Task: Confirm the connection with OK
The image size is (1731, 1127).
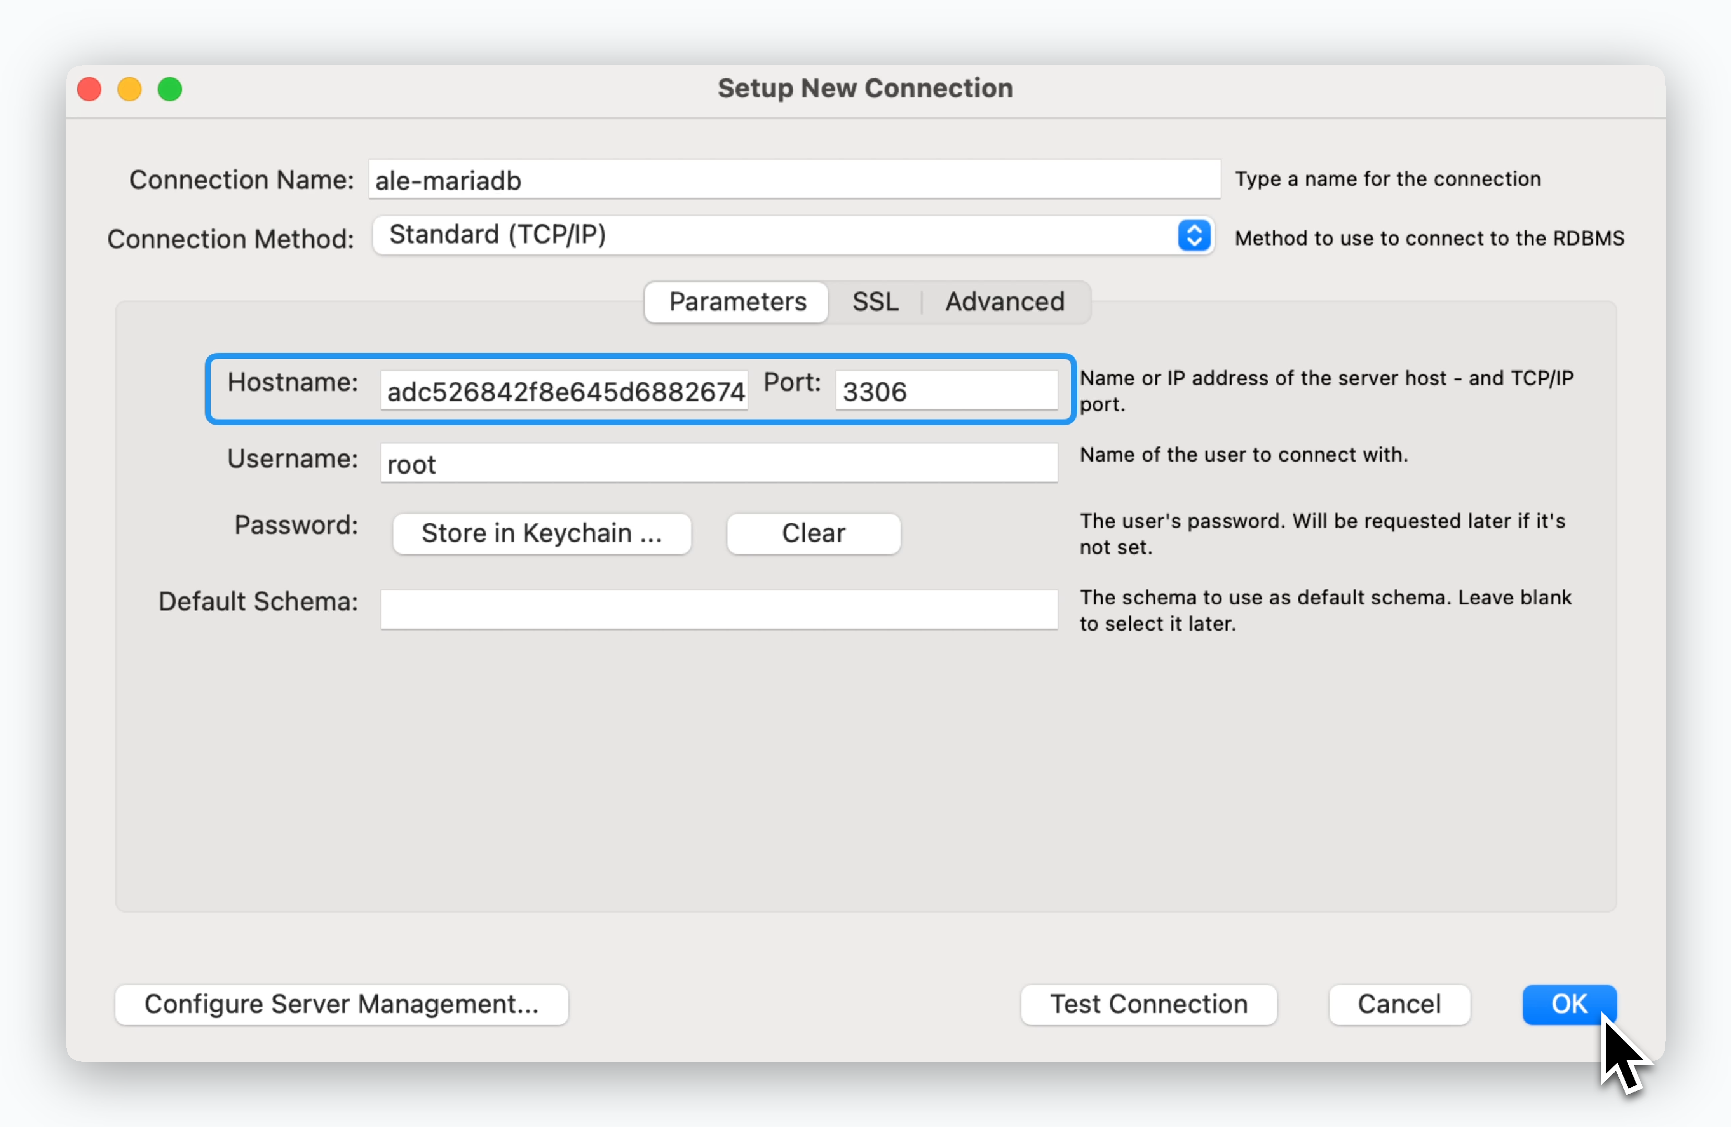Action: click(x=1570, y=1005)
